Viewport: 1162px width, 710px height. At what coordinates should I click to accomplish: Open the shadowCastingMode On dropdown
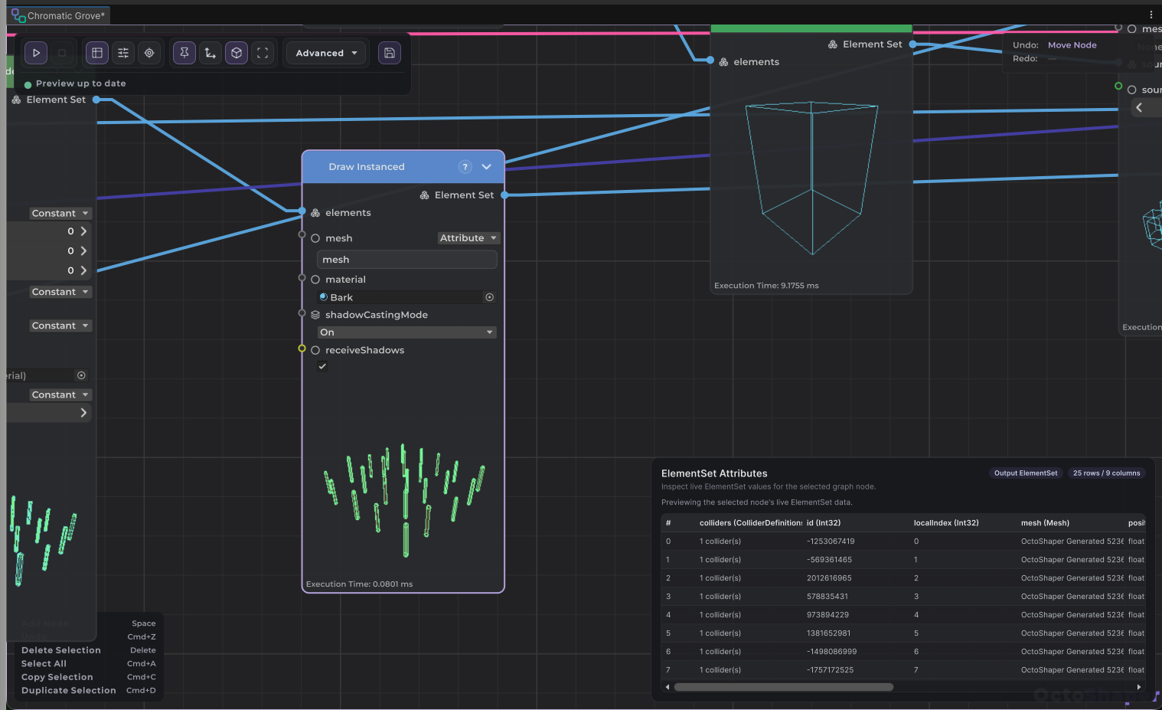click(406, 332)
